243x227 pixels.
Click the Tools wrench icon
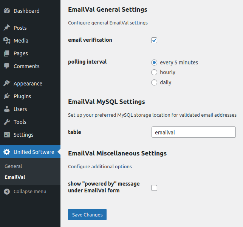[7, 122]
